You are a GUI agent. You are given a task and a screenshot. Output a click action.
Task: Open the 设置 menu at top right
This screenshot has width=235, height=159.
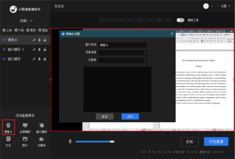(x=226, y=6)
